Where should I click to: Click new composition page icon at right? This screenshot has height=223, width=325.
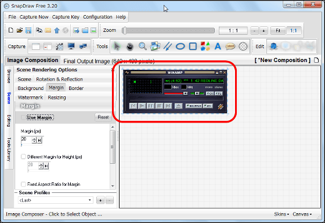(316, 60)
